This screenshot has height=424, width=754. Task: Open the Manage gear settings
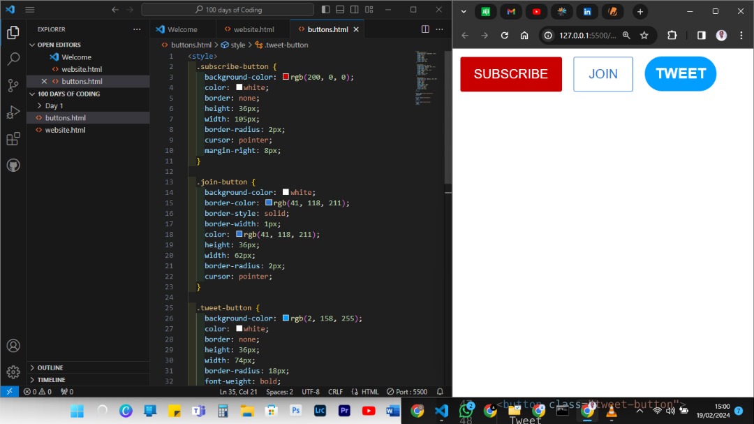point(13,372)
